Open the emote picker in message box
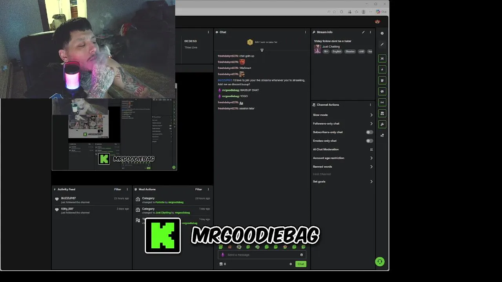The image size is (502, 282). [x=301, y=255]
